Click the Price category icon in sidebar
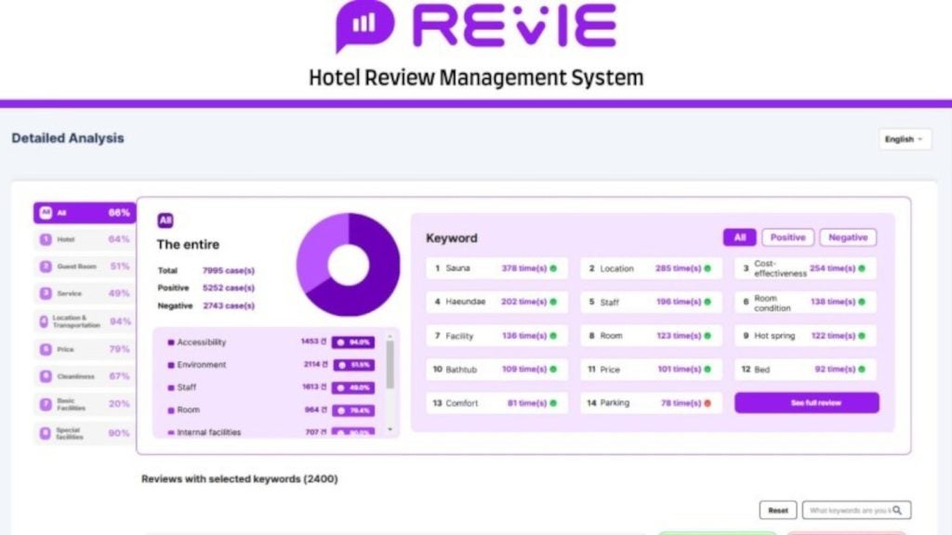The image size is (952, 535). pyautogui.click(x=45, y=349)
